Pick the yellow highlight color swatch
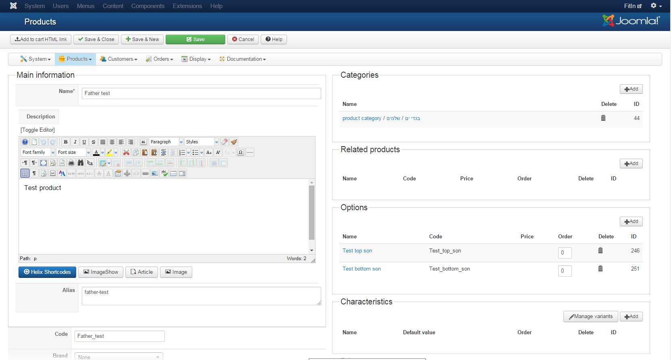This screenshot has height=360, width=671. pos(109,152)
